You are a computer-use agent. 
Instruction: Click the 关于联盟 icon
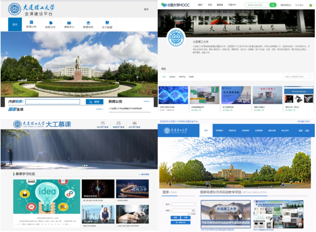coord(107,23)
